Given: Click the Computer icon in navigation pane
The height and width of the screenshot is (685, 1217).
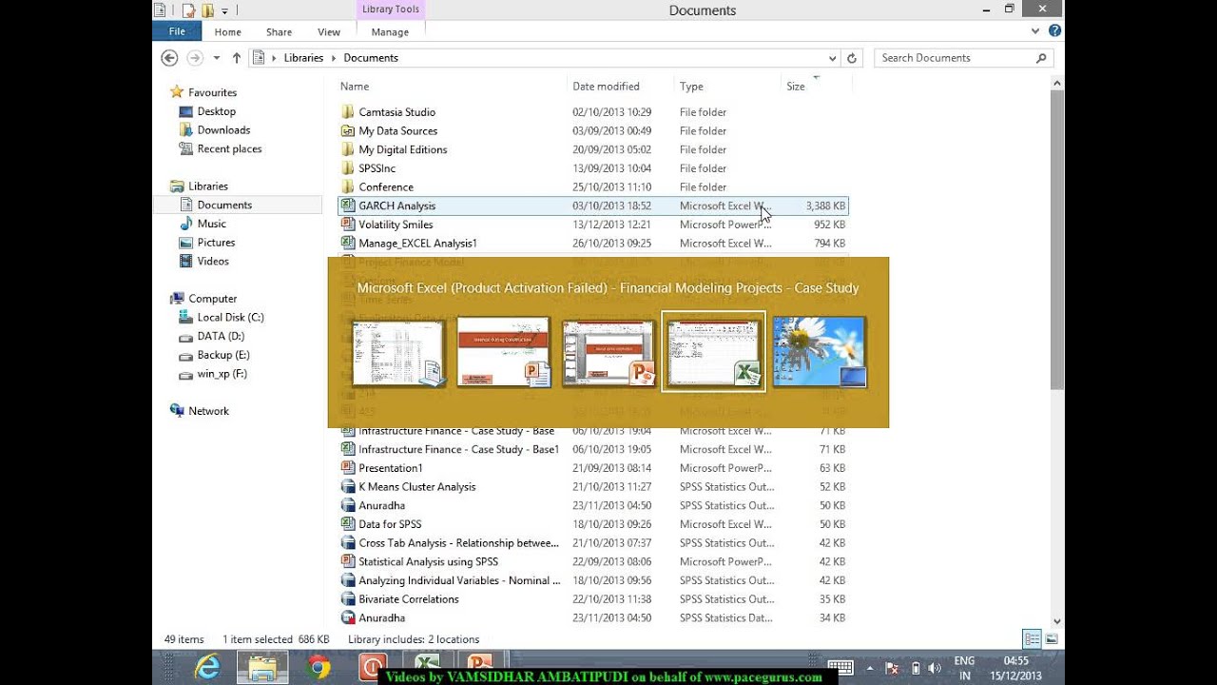Looking at the screenshot, I should click(177, 299).
